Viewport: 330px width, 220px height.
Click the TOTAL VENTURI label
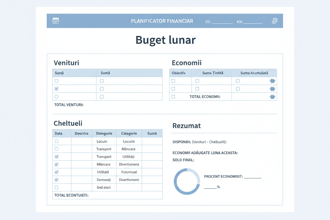pos(69,105)
